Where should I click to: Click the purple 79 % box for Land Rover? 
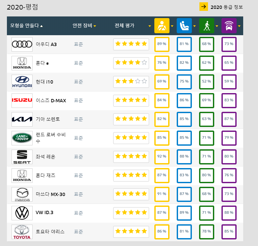pos(229,138)
